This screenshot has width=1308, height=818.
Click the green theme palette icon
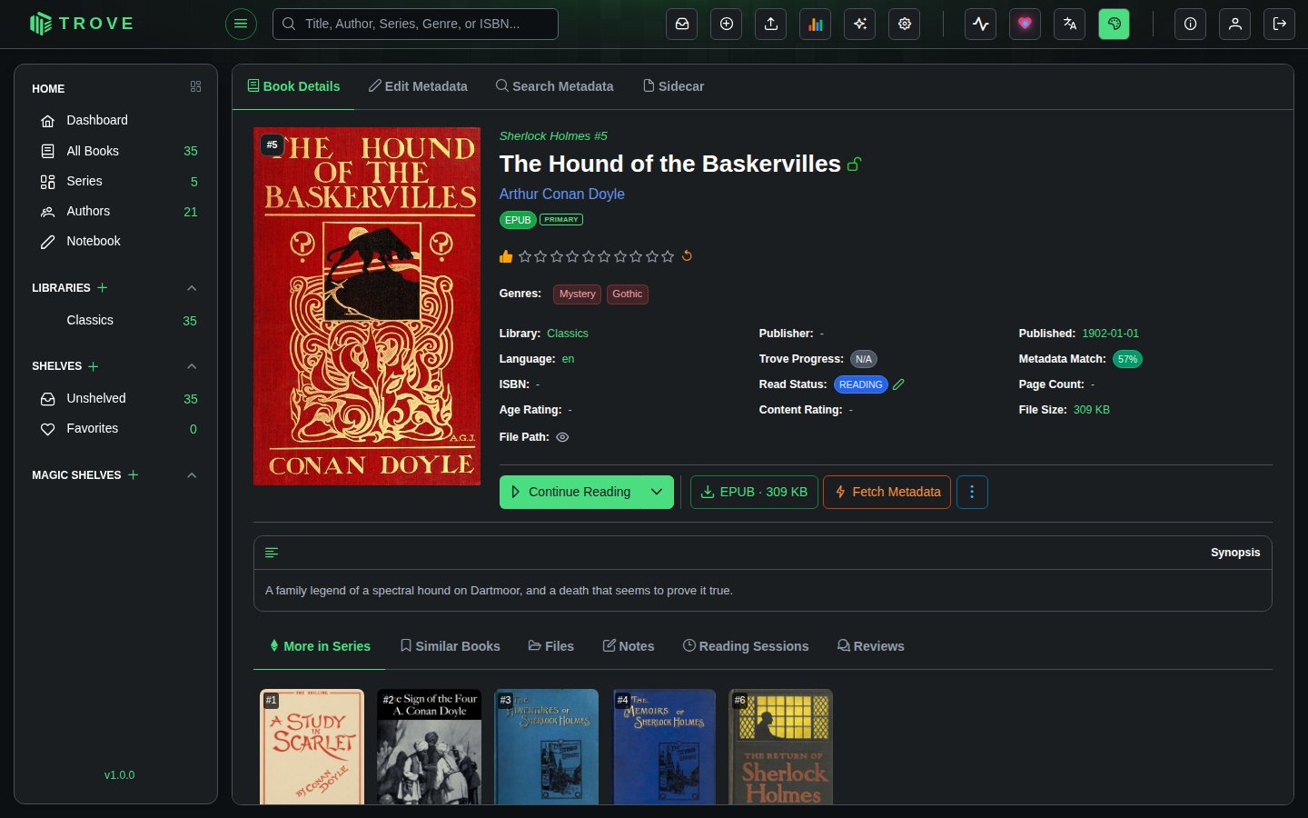(x=1115, y=24)
